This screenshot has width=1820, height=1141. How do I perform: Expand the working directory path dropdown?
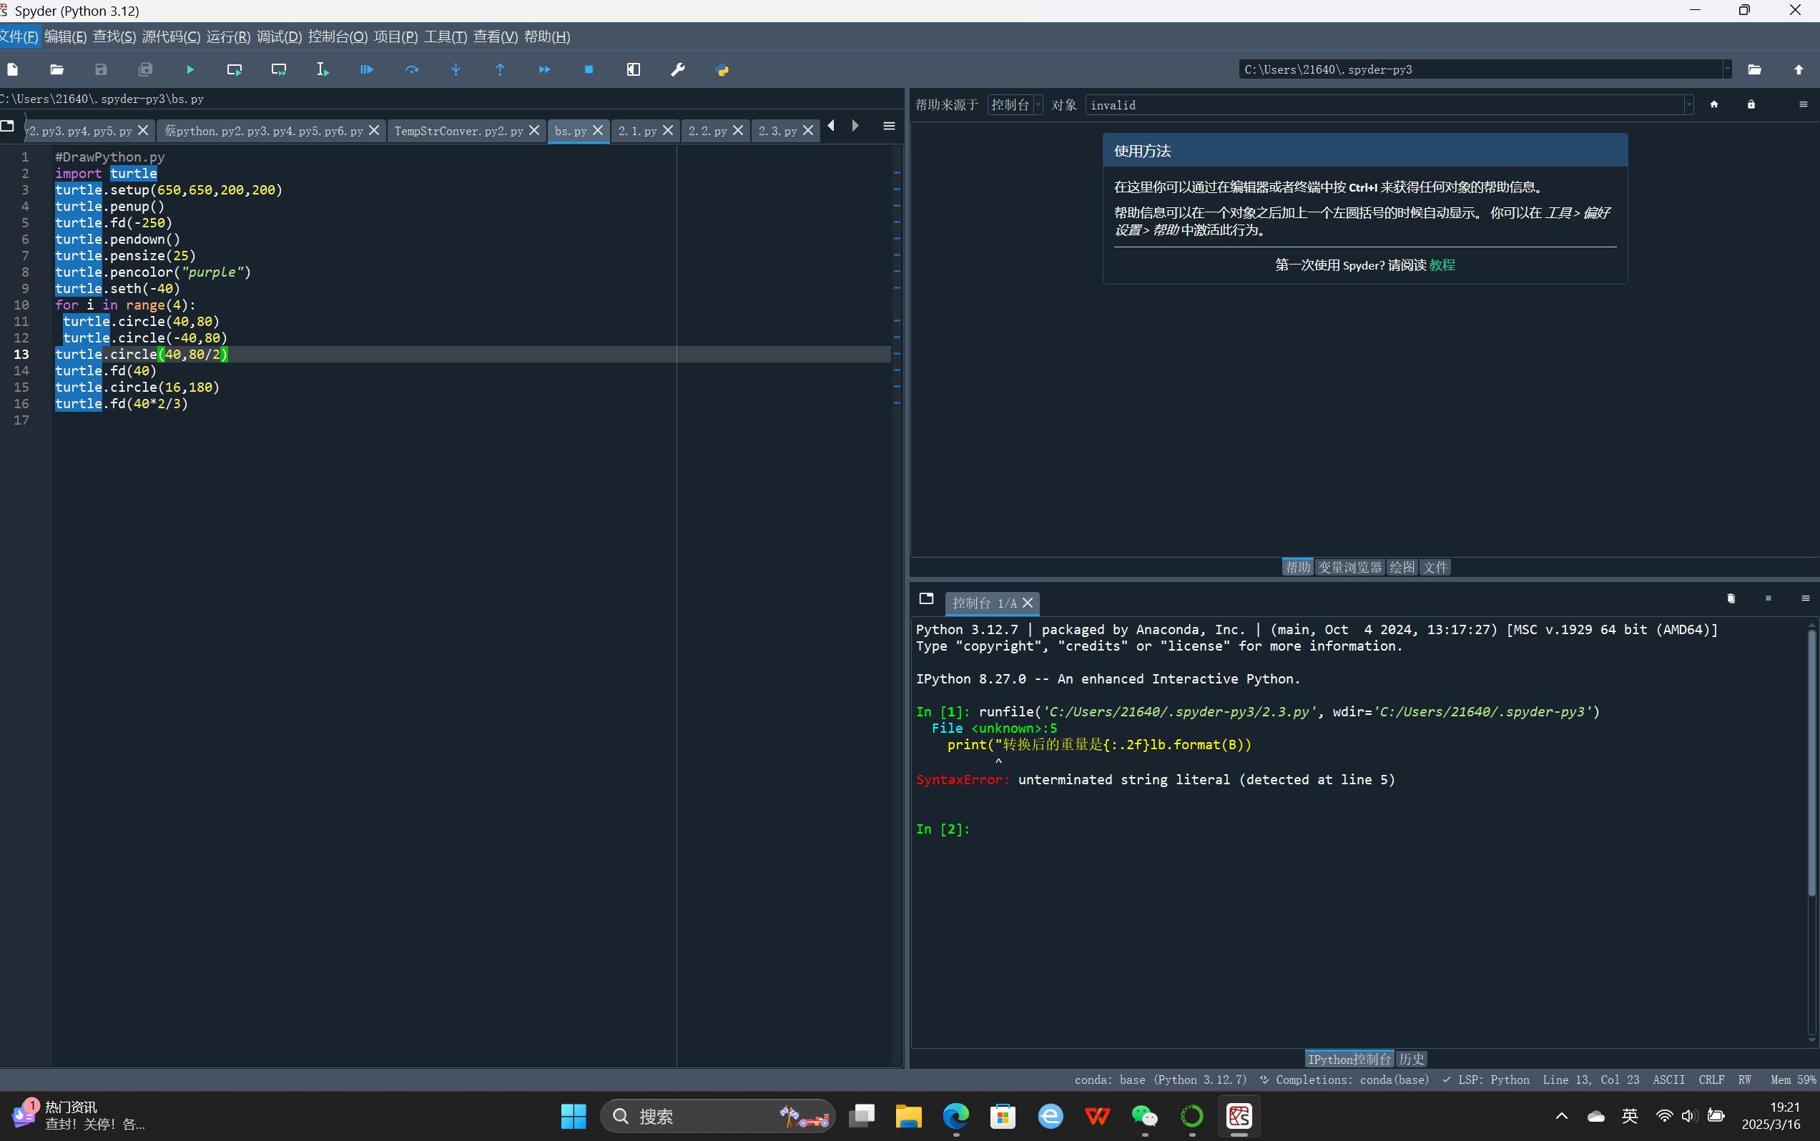tap(1726, 69)
